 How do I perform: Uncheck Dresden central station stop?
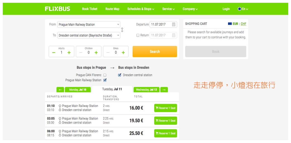click(120, 75)
